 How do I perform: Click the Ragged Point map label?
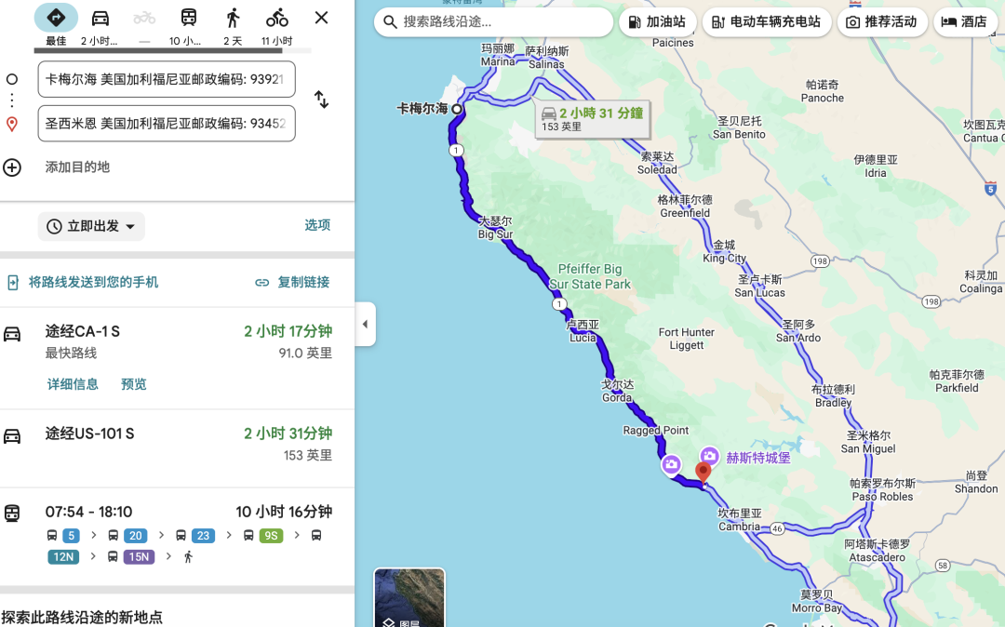pyautogui.click(x=656, y=431)
